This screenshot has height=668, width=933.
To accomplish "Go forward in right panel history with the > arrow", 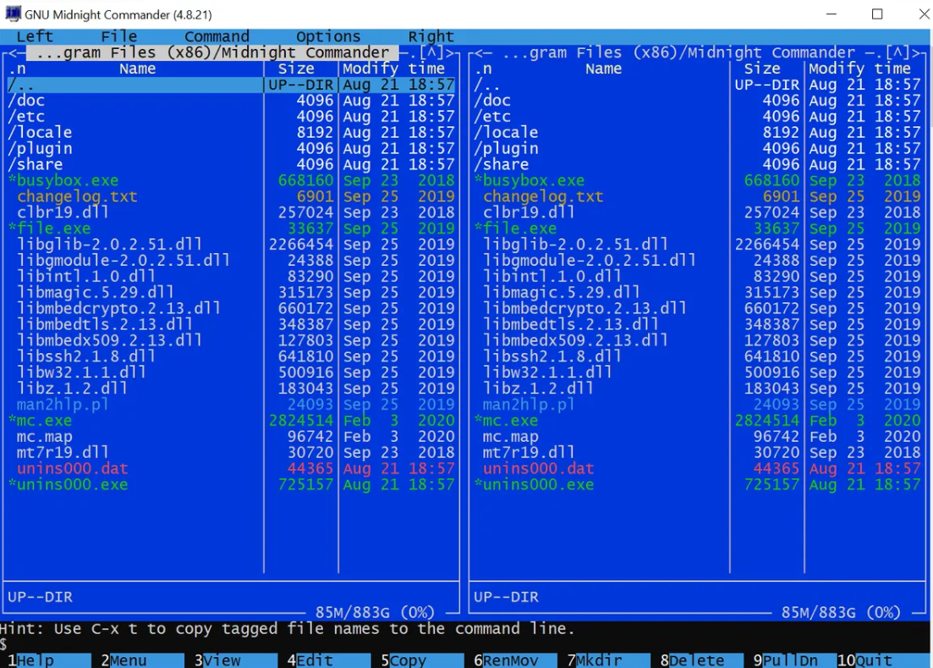I will coord(916,53).
